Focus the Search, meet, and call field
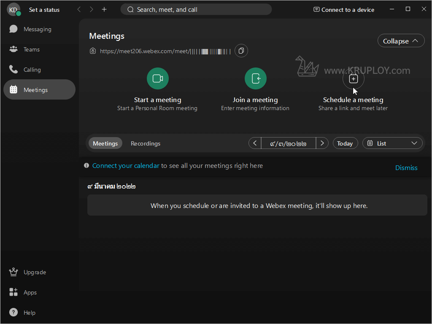 [x=196, y=10]
